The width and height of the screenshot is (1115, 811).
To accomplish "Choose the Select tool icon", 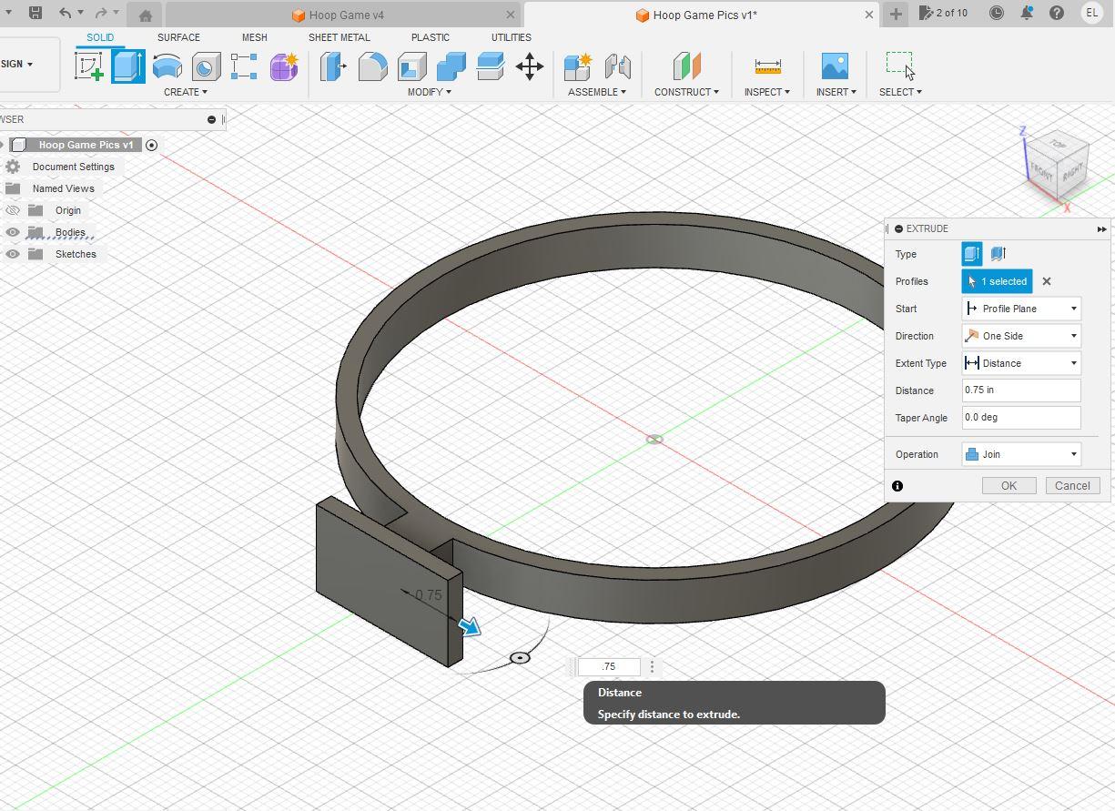I will 900,65.
